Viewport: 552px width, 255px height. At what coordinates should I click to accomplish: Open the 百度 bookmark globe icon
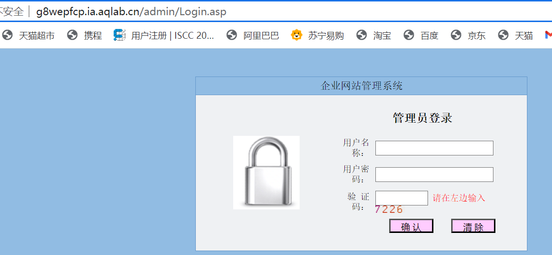409,35
